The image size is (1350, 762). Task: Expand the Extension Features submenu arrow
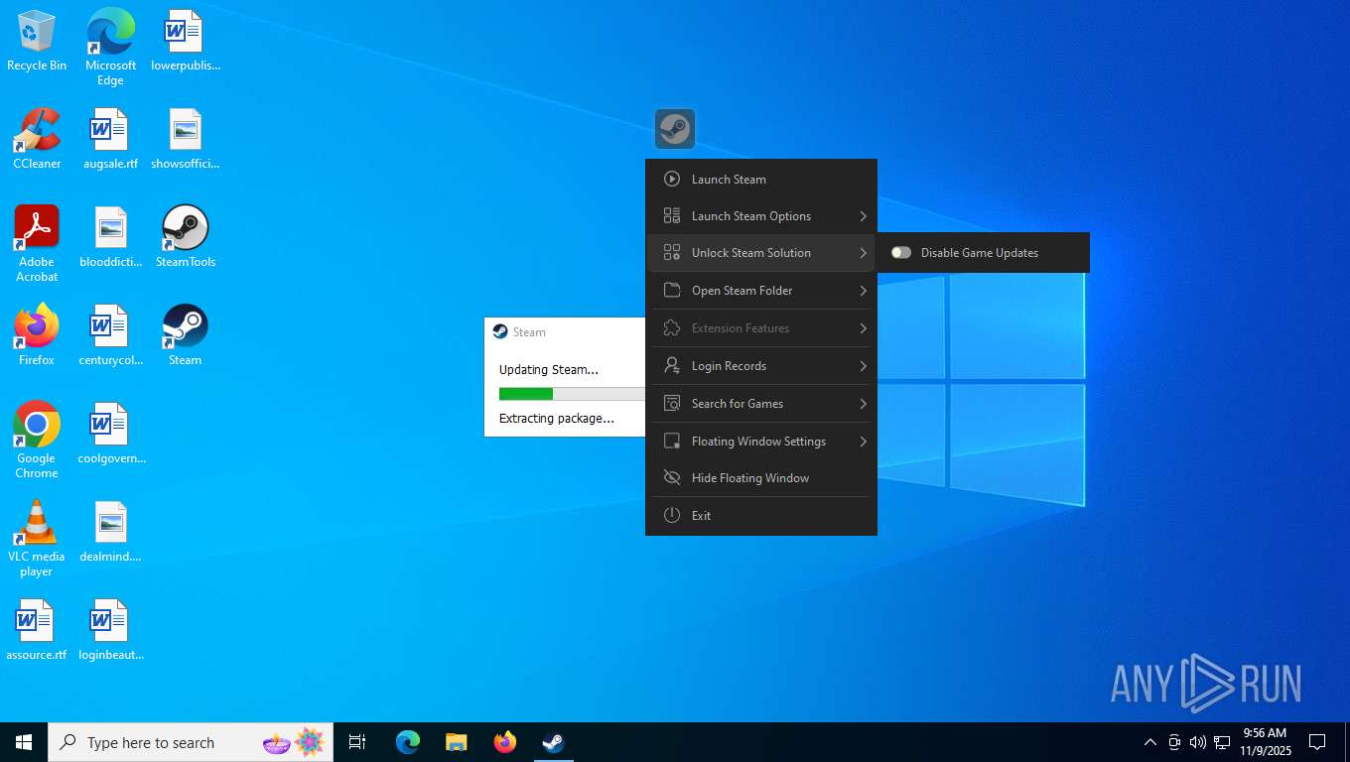tap(863, 328)
